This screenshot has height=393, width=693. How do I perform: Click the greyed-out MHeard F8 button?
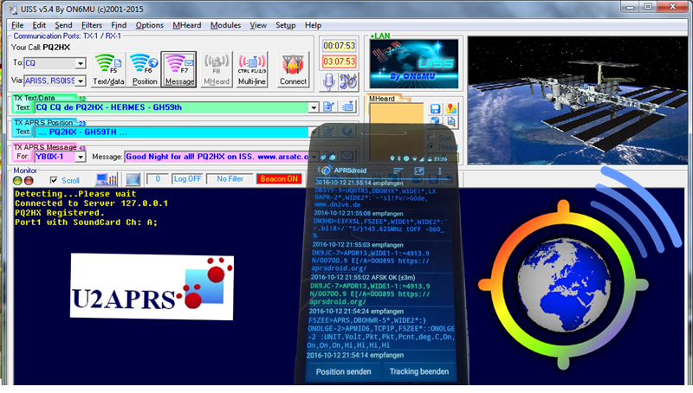[216, 69]
